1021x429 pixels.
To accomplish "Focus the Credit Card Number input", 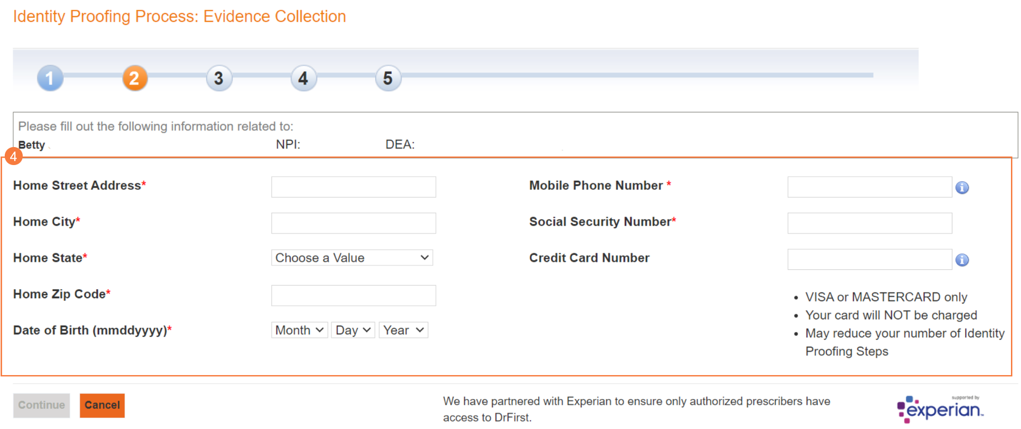I will coord(869,259).
